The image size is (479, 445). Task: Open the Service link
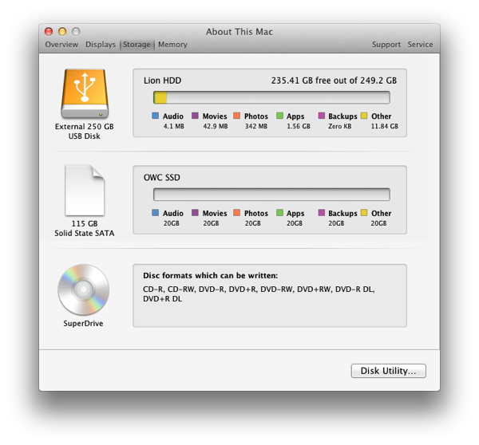(x=420, y=45)
